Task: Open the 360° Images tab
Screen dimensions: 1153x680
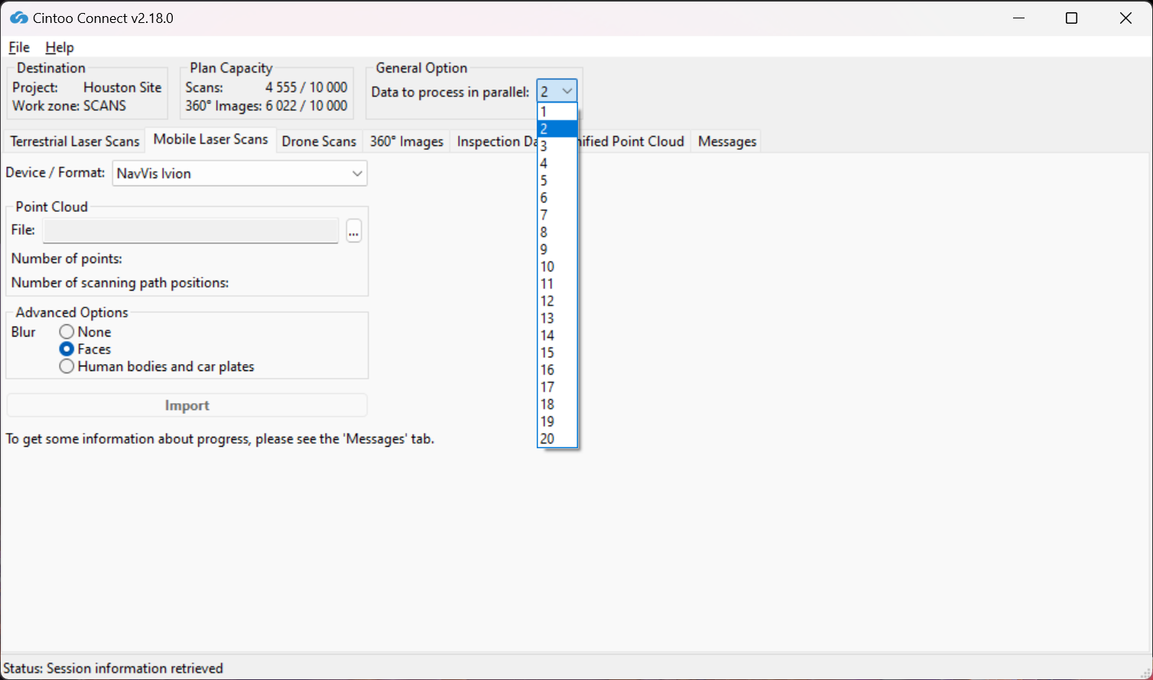Action: (x=407, y=142)
